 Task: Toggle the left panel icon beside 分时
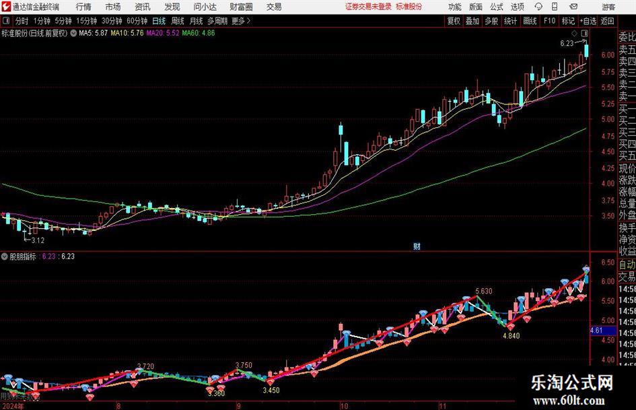6,21
